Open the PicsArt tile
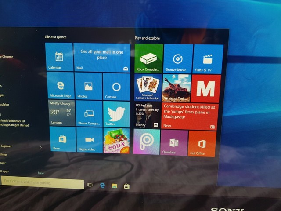The width and height of the screenshot is (281, 211). (x=147, y=142)
